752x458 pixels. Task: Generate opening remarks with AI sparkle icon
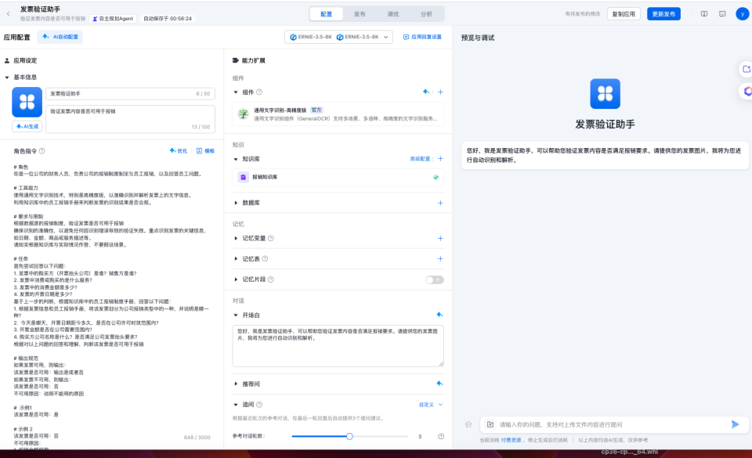click(x=439, y=315)
